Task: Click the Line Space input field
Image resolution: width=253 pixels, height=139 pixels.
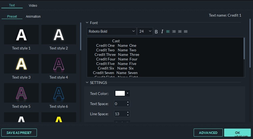Action: click(x=120, y=114)
